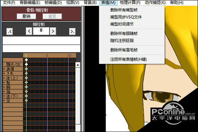Expand the 髪 track group
The image size is (198, 132).
(x=4, y=82)
